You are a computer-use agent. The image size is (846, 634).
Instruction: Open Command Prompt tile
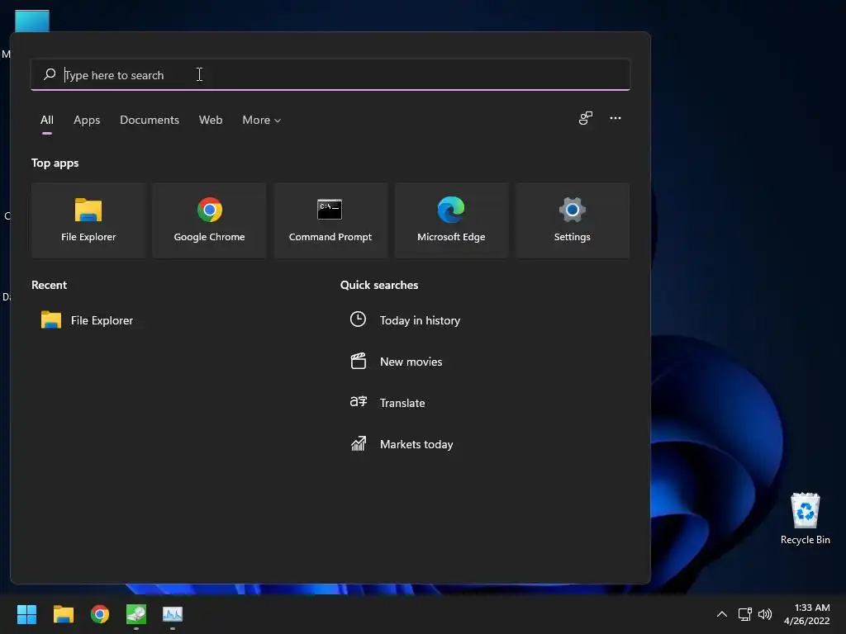tap(330, 220)
